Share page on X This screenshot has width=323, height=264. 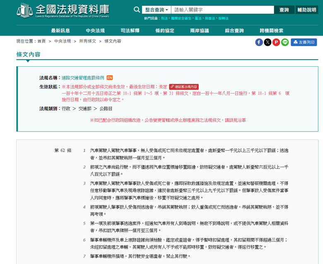pos(268,42)
